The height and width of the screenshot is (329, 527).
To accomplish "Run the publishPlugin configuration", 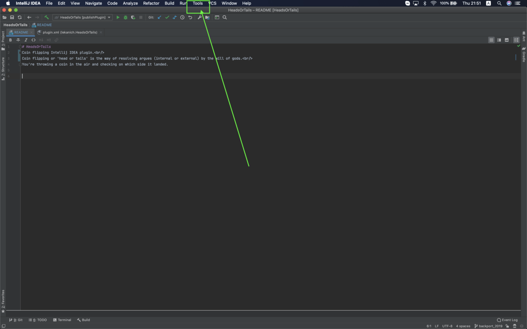I will pyautogui.click(x=118, y=17).
